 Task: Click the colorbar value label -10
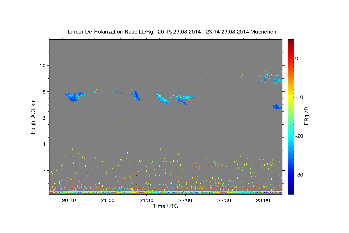pos(300,97)
